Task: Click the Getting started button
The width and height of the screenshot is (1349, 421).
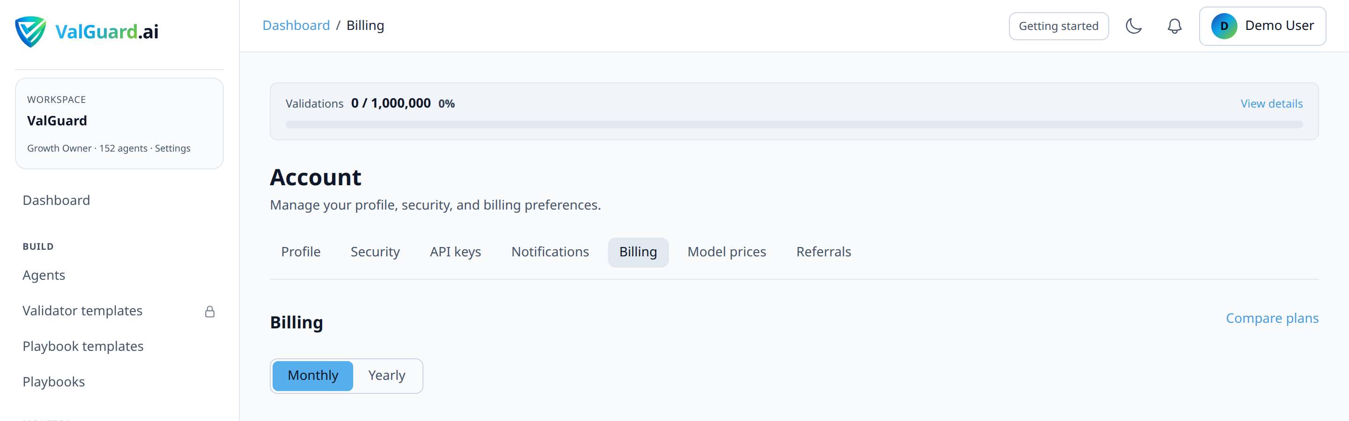Action: 1059,26
